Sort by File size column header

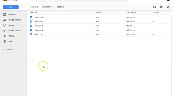[x=156, y=13]
